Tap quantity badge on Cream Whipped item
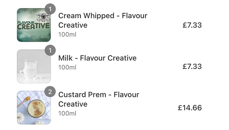The width and height of the screenshot is (229, 130). [x=50, y=9]
